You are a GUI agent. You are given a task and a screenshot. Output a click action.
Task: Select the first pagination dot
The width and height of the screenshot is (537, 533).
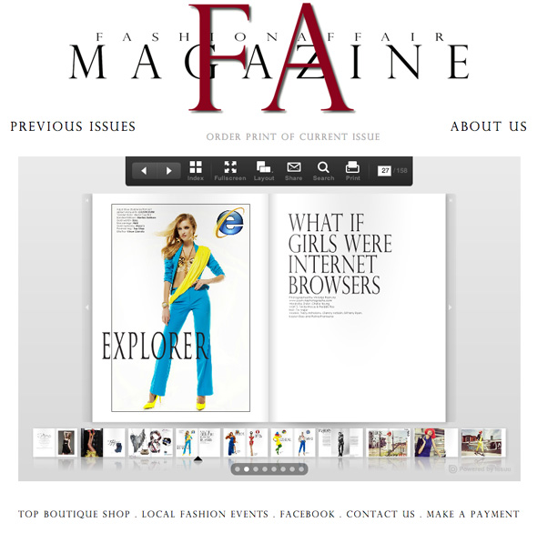(238, 469)
